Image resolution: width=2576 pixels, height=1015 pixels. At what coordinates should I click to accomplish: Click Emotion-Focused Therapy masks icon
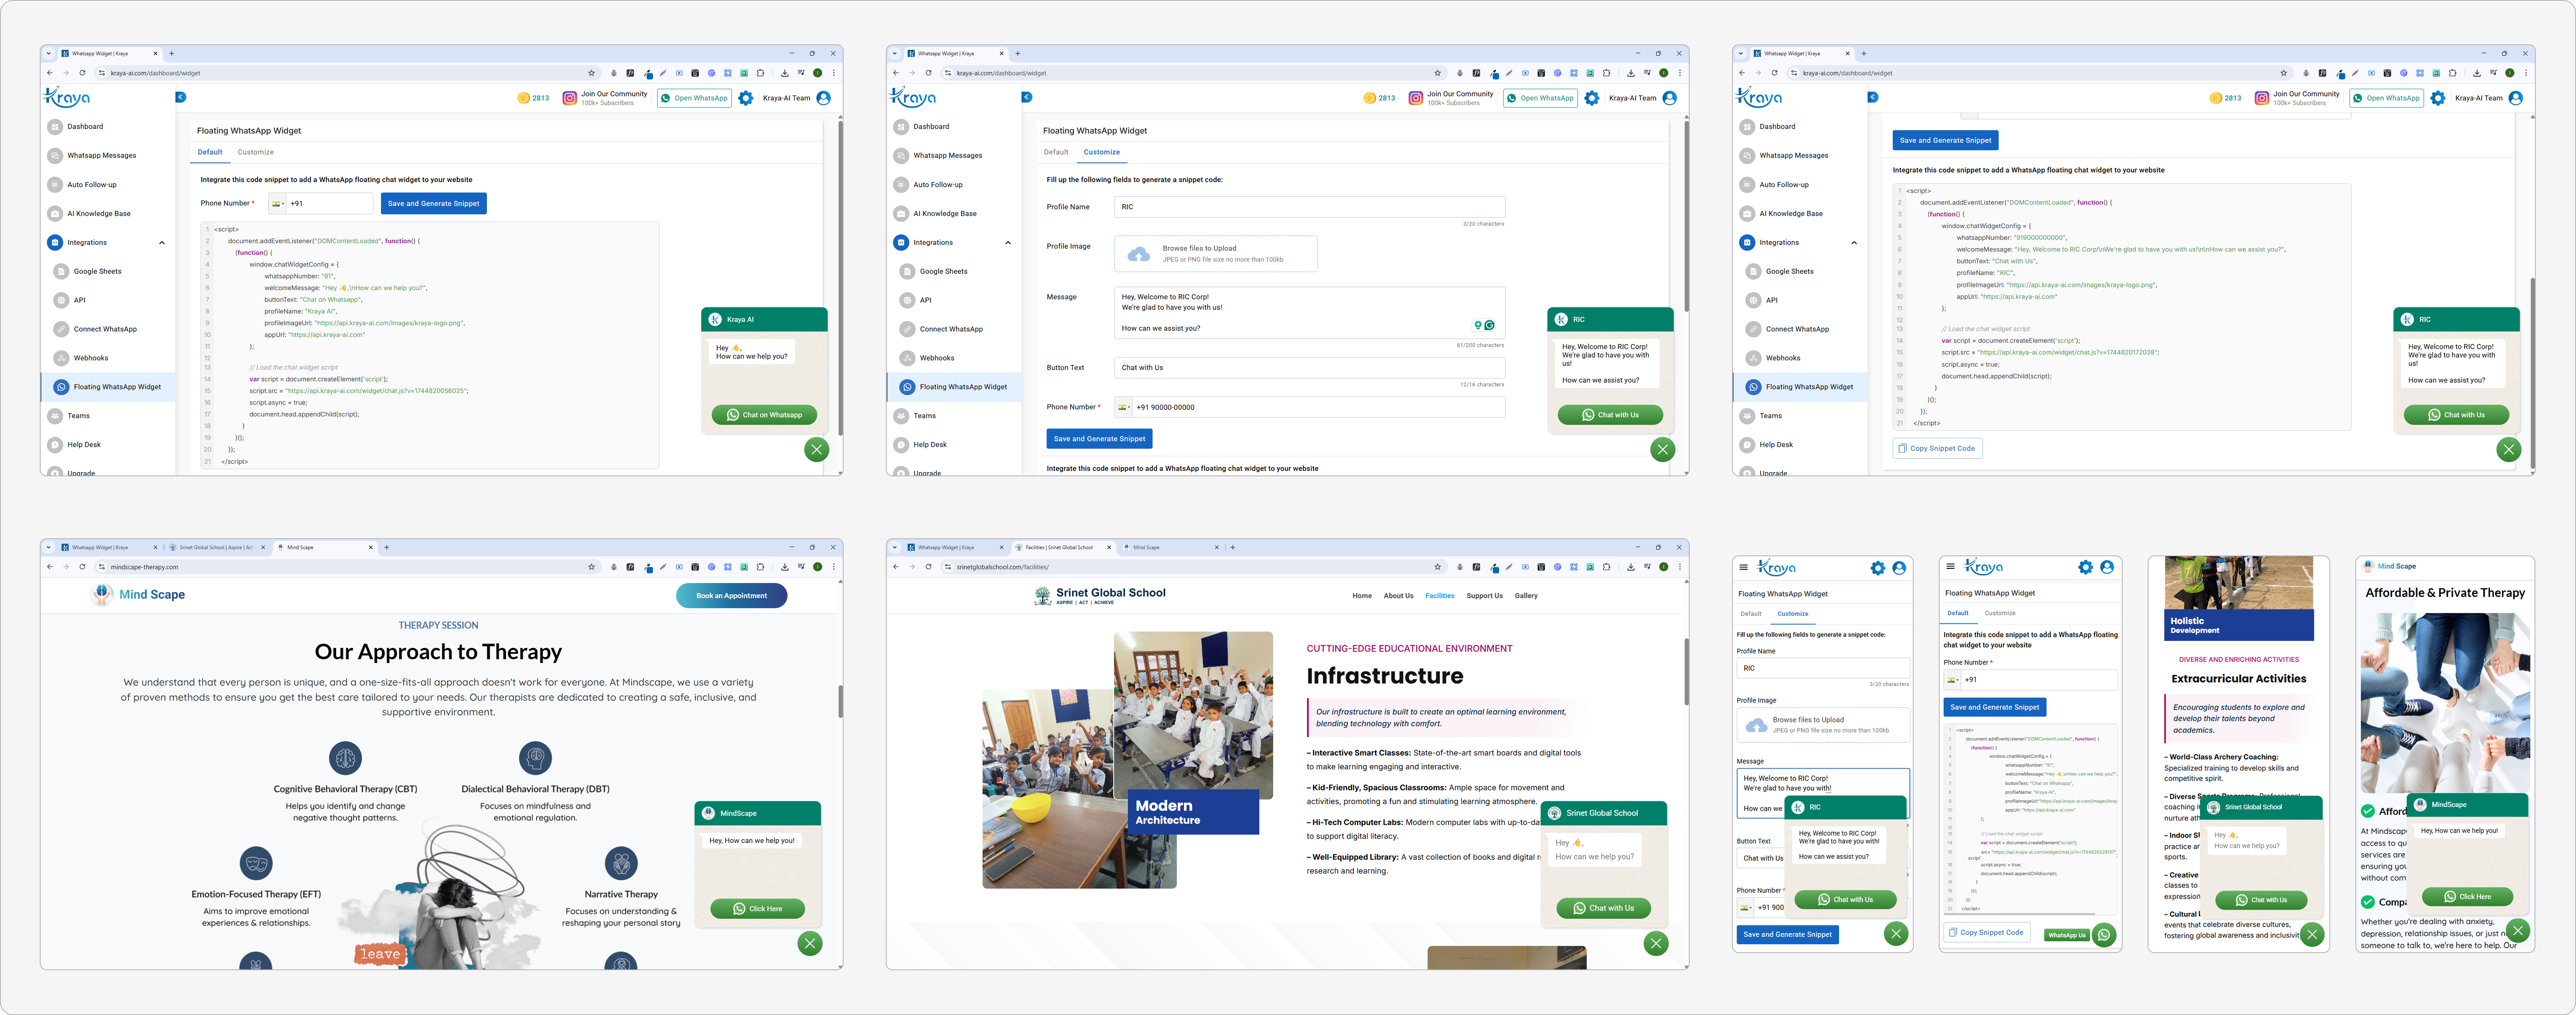click(256, 863)
